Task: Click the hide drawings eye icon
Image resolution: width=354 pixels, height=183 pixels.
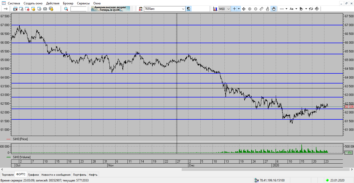Action: (x=311, y=9)
